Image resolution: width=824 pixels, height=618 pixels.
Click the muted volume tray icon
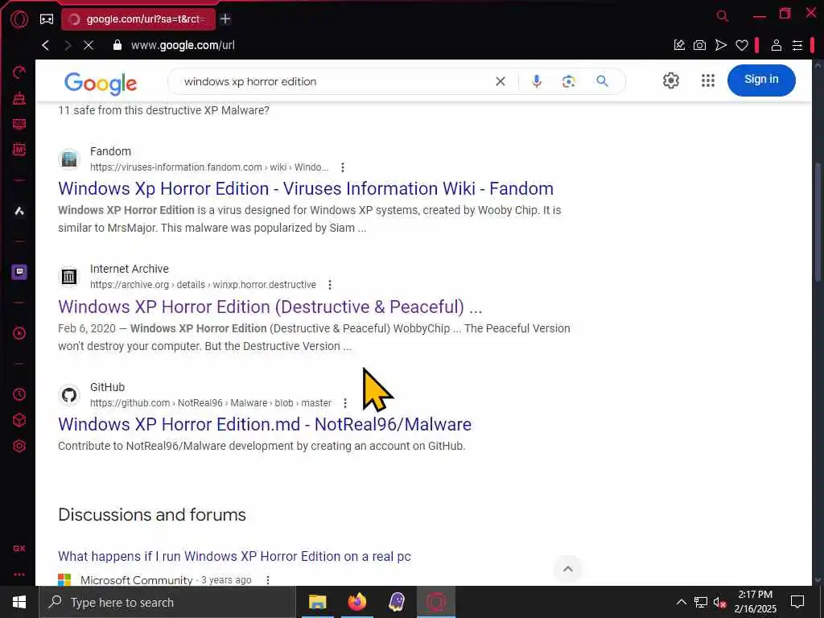[x=719, y=602]
